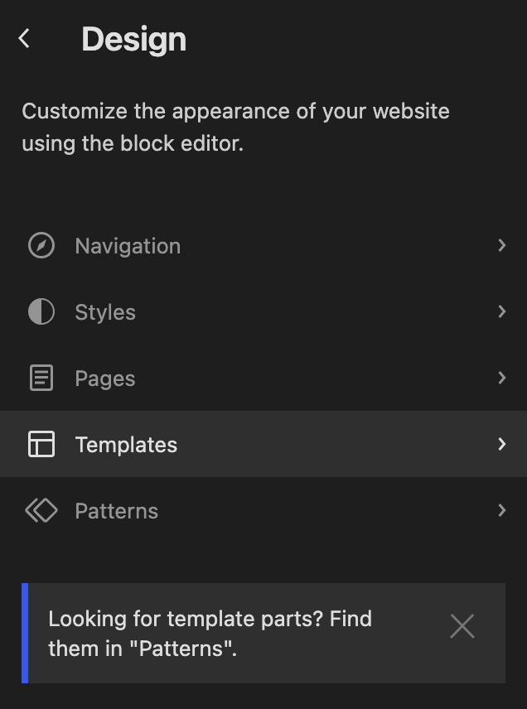Click the compass icon for Navigation
The width and height of the screenshot is (527, 709).
41,246
